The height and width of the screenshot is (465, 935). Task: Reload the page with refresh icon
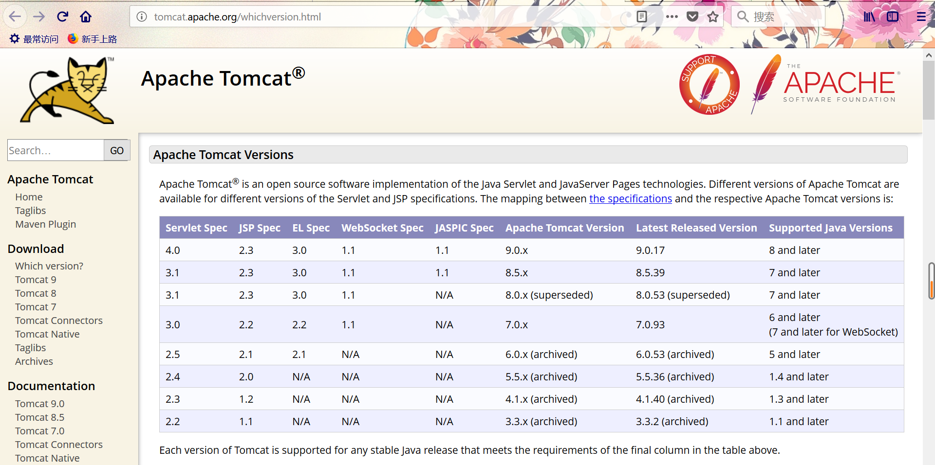click(x=62, y=17)
